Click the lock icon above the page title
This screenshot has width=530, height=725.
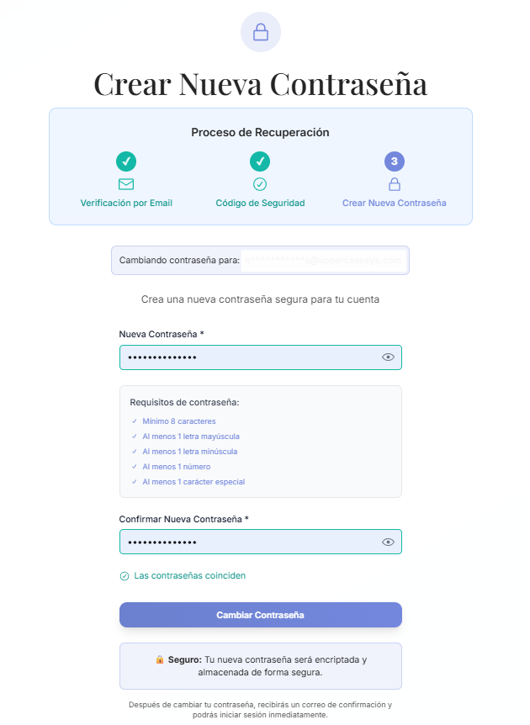(261, 32)
